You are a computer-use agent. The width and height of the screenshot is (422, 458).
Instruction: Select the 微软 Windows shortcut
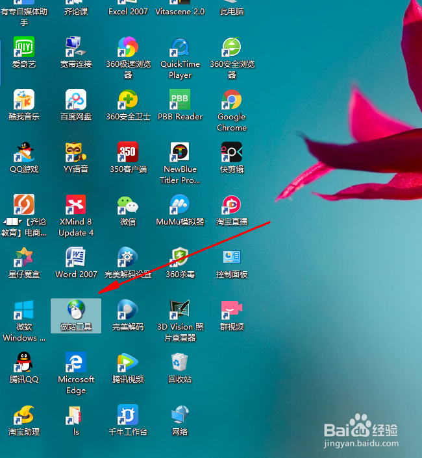coord(24,309)
